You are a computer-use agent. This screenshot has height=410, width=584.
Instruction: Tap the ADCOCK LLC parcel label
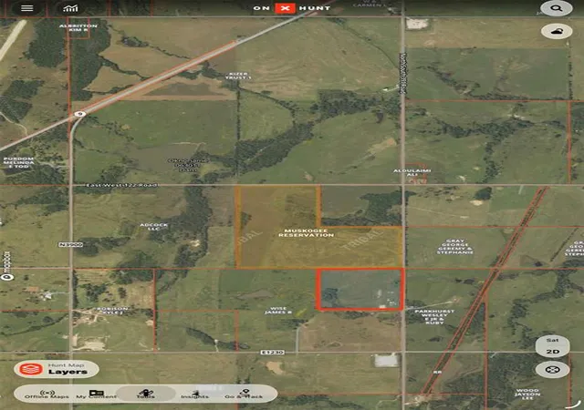[x=154, y=227]
